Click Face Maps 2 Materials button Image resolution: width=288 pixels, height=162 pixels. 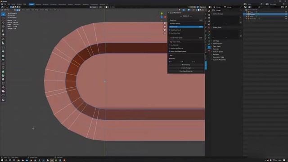coord(186,71)
